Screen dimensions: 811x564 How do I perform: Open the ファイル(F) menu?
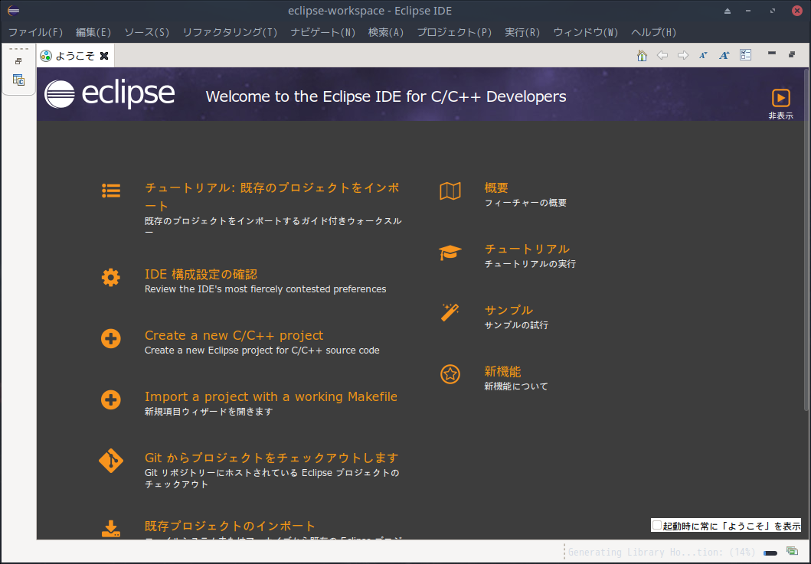coord(35,32)
